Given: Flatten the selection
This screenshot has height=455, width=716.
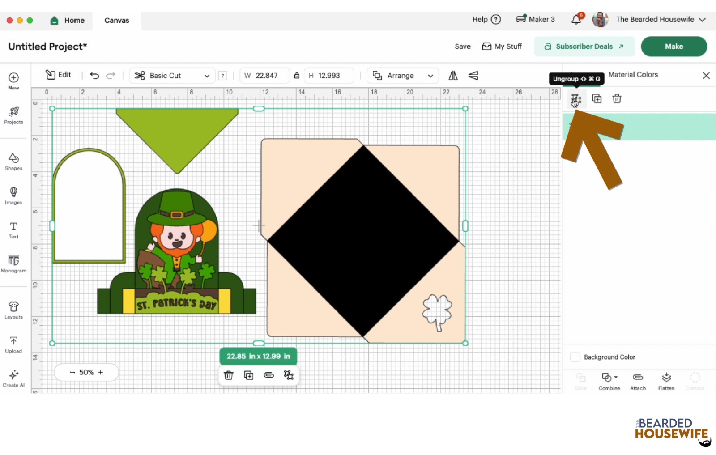Looking at the screenshot, I should 666,380.
